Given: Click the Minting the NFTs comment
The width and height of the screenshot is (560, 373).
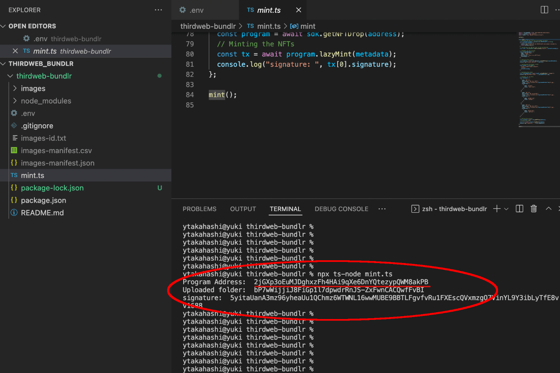Looking at the screenshot, I should pos(256,44).
